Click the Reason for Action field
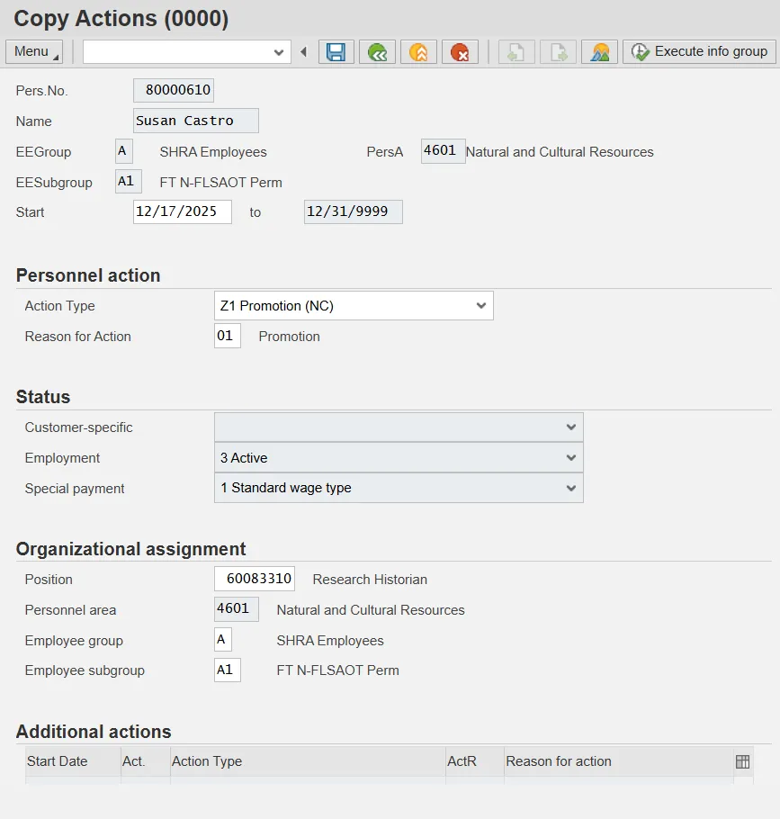 coord(227,337)
